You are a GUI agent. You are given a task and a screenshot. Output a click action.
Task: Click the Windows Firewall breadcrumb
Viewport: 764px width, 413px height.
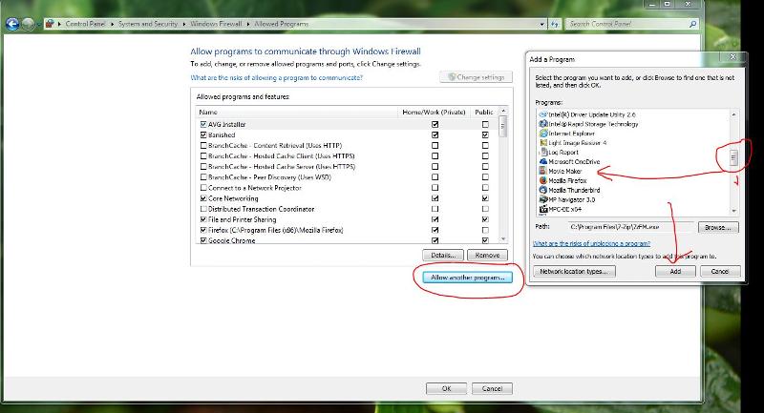[x=216, y=23]
